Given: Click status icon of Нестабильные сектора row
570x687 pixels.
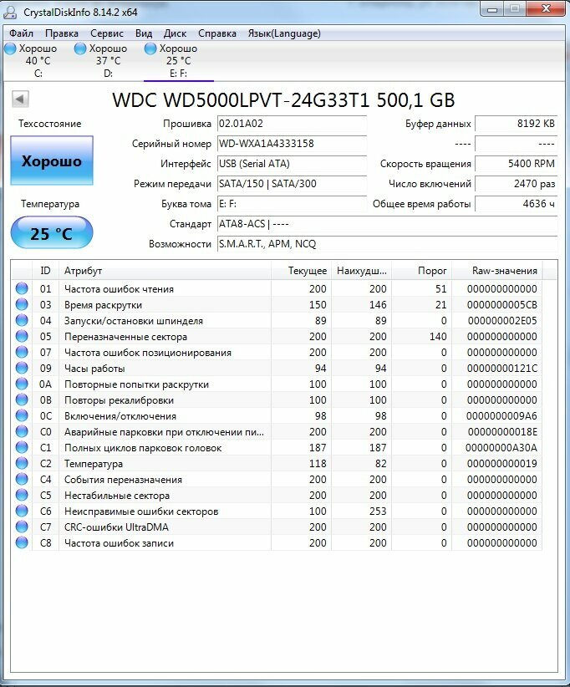Looking at the screenshot, I should (x=22, y=495).
